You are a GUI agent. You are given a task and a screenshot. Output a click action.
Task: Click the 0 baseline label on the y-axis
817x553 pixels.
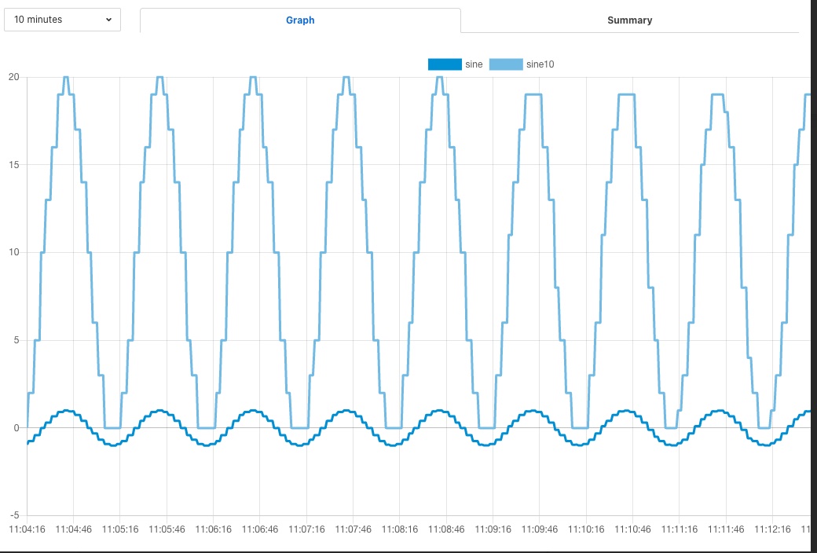click(x=16, y=428)
